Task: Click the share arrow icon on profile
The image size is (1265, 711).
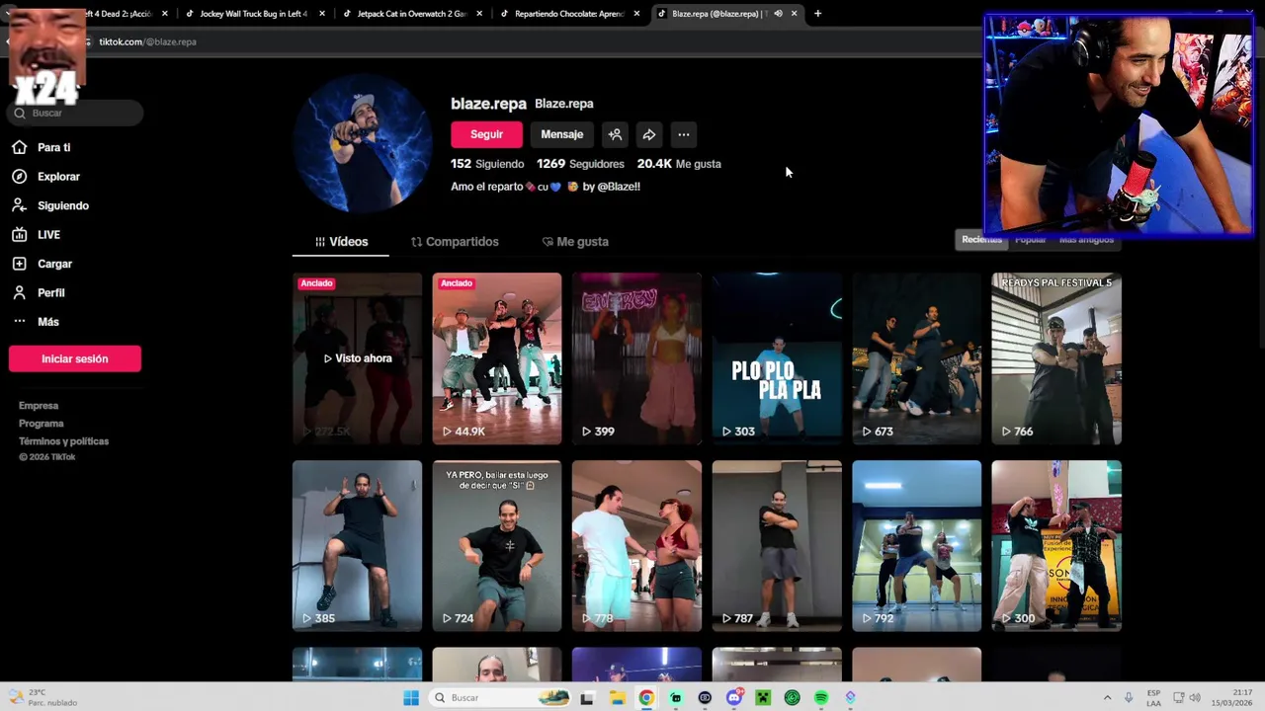Action: pyautogui.click(x=649, y=134)
